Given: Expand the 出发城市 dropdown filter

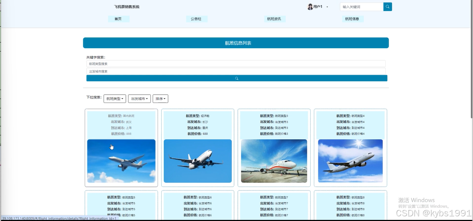Looking at the screenshot, I should [139, 99].
